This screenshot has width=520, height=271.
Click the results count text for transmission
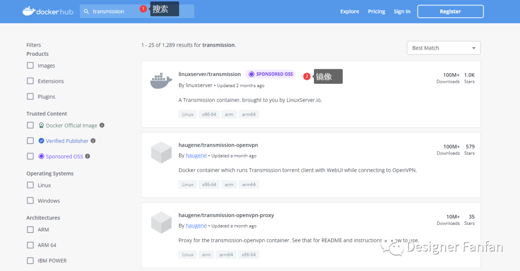coord(188,45)
